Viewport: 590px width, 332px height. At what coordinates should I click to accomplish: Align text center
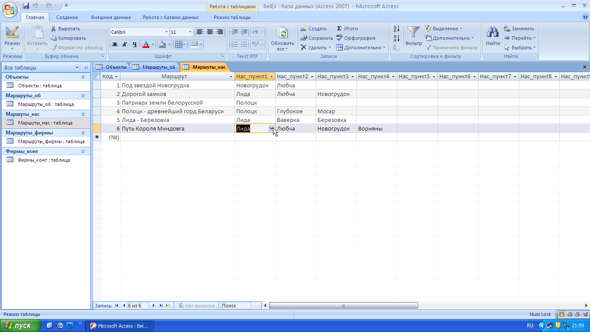coord(210,32)
